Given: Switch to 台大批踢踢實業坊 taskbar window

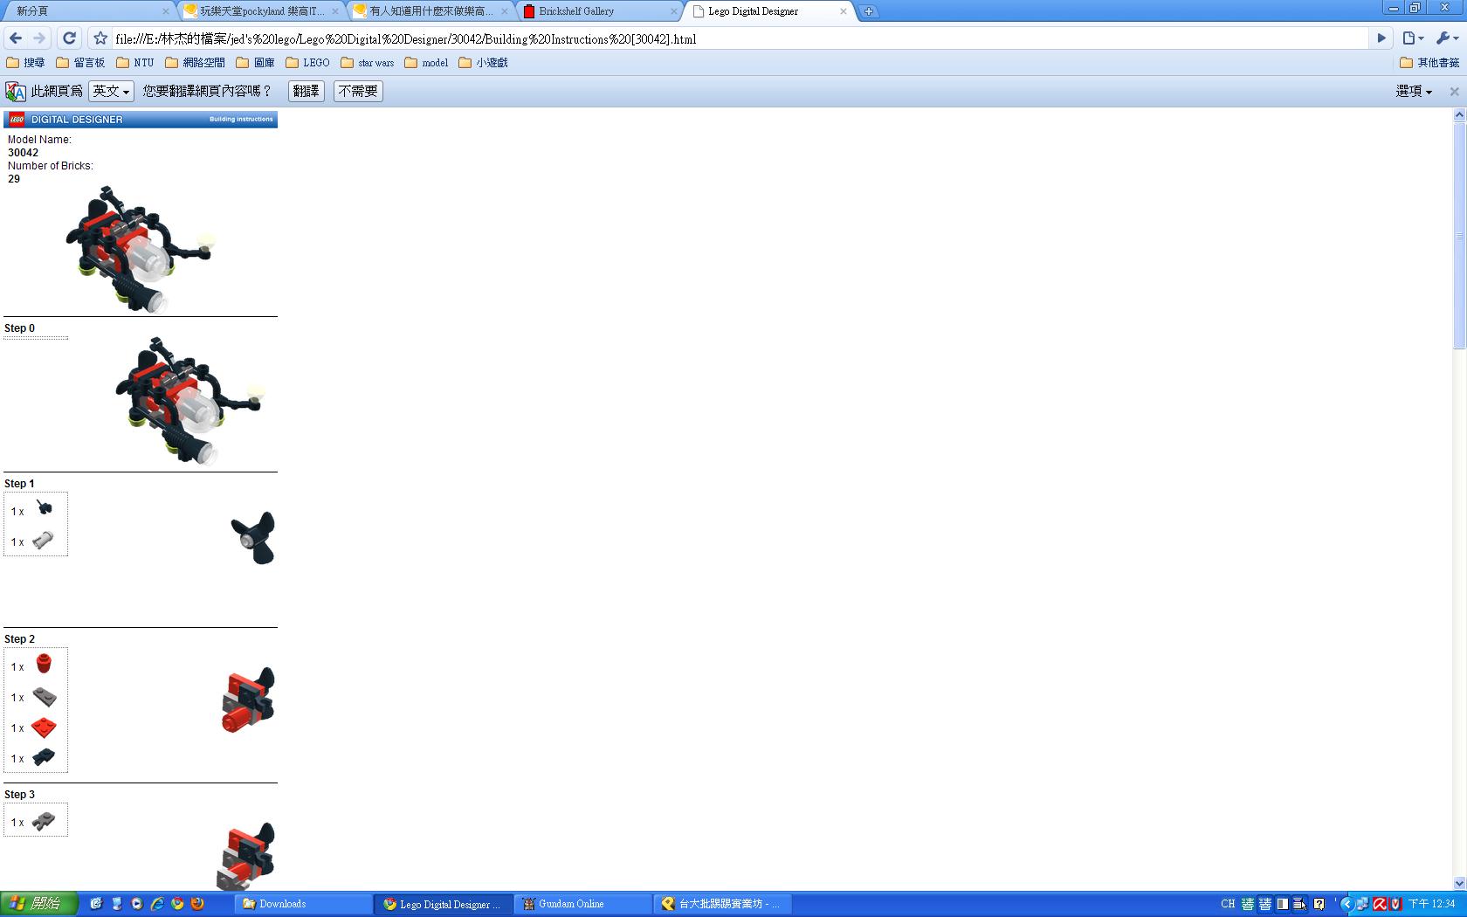Looking at the screenshot, I should click(x=724, y=904).
